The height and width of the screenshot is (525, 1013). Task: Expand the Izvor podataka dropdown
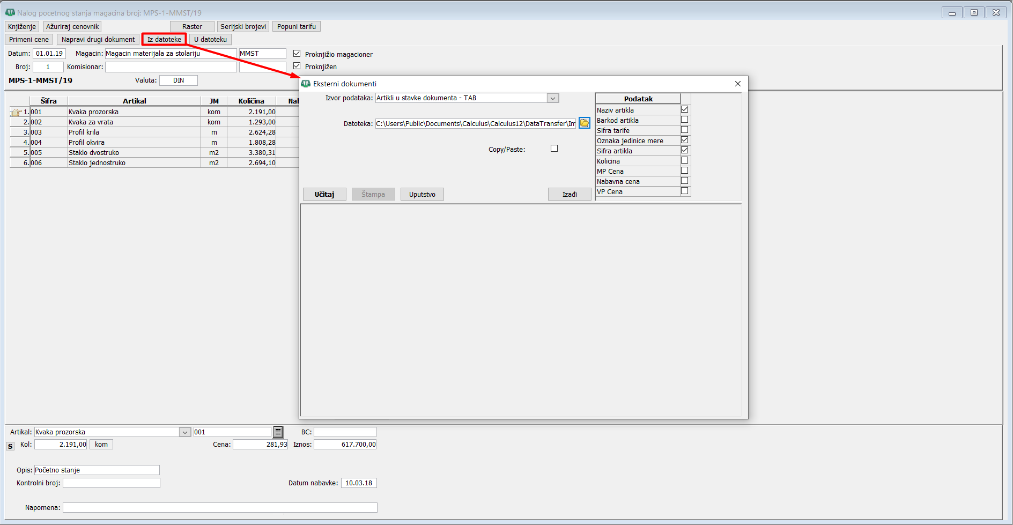552,98
